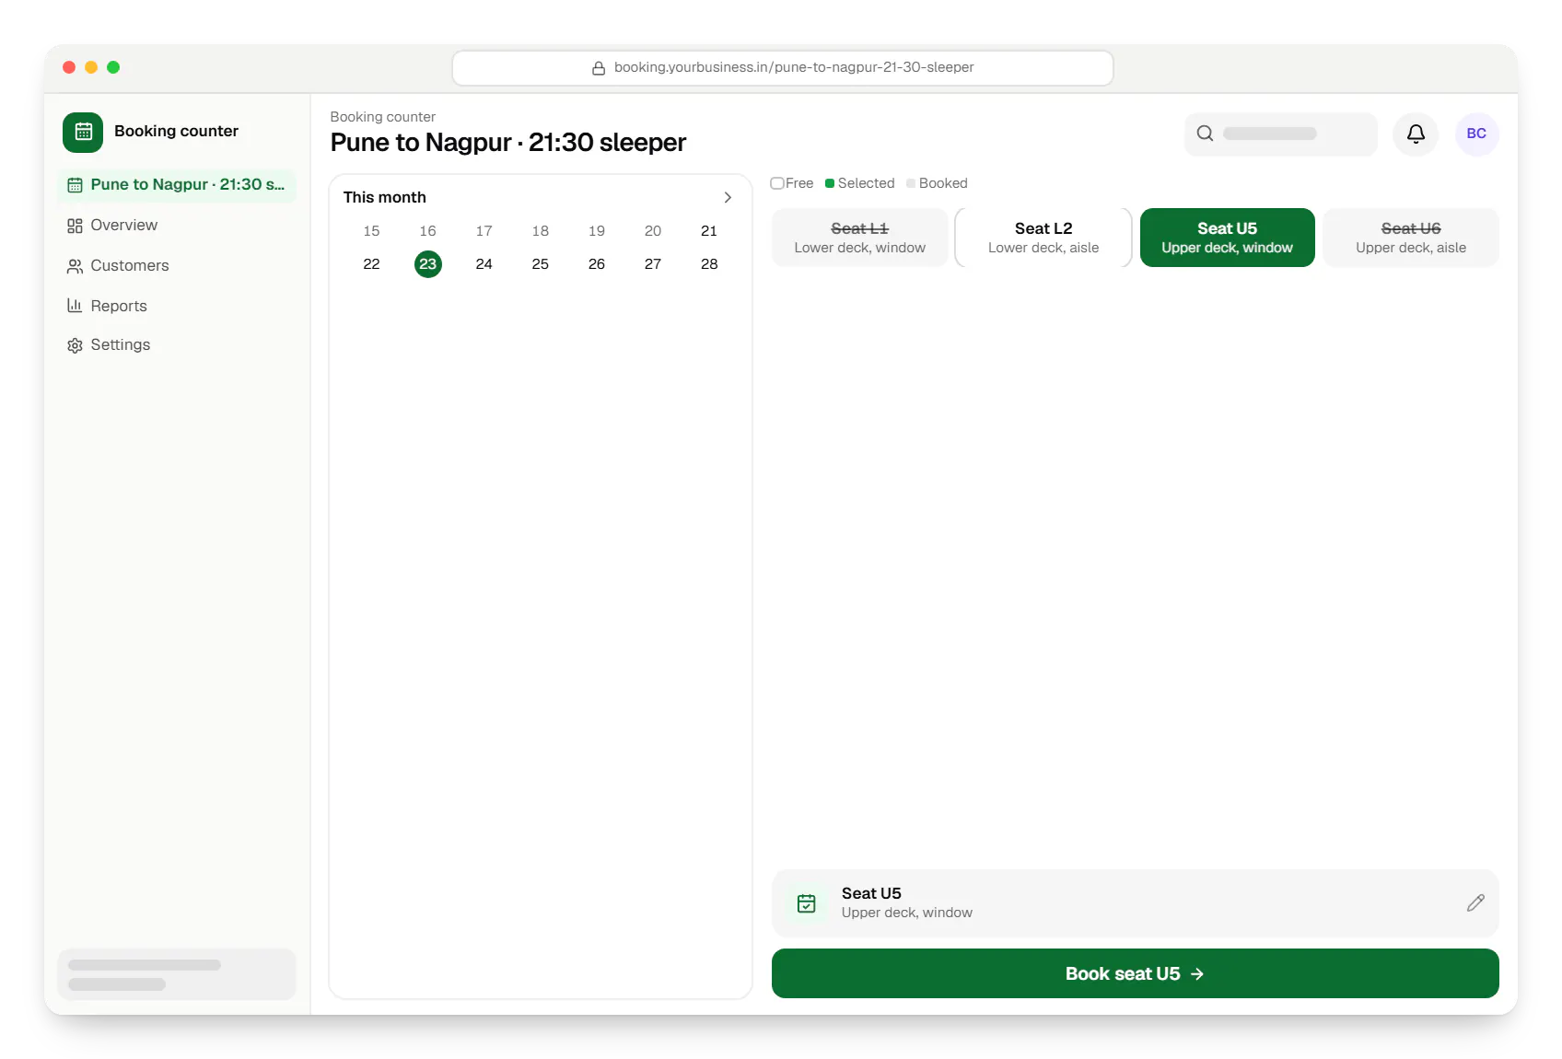Select date 26 in the calendar
Viewport: 1562px width, 1059px height.
pyautogui.click(x=597, y=264)
